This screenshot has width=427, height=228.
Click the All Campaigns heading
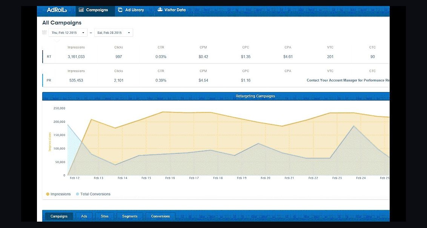(62, 23)
